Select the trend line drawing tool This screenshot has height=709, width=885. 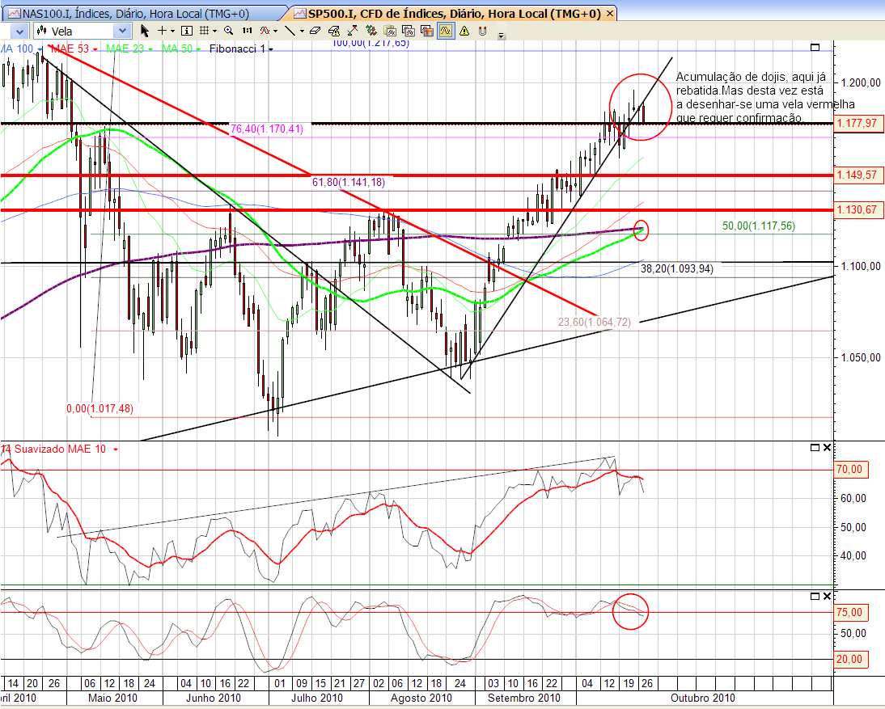click(x=290, y=31)
